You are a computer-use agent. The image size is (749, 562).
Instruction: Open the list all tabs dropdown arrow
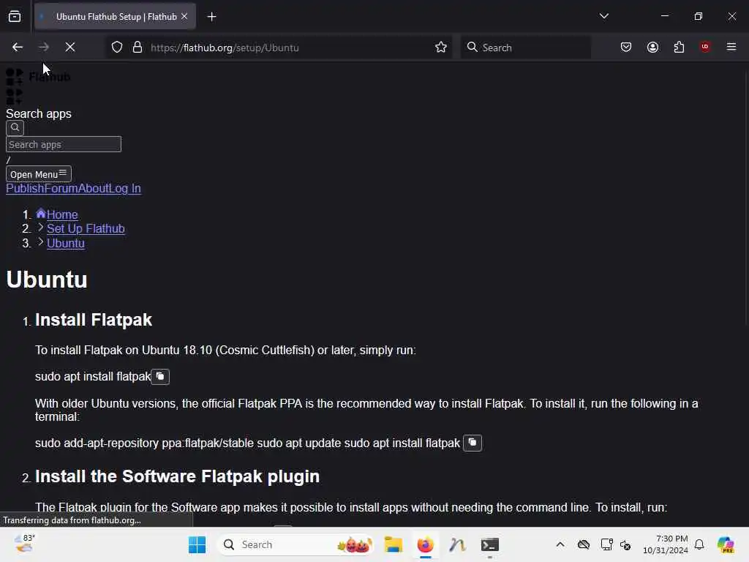pos(603,16)
